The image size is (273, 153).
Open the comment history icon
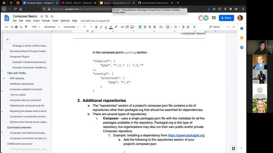tap(214, 18)
